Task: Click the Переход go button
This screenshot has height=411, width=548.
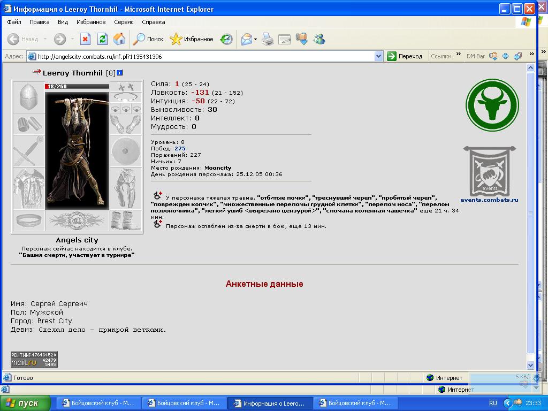Action: point(405,56)
